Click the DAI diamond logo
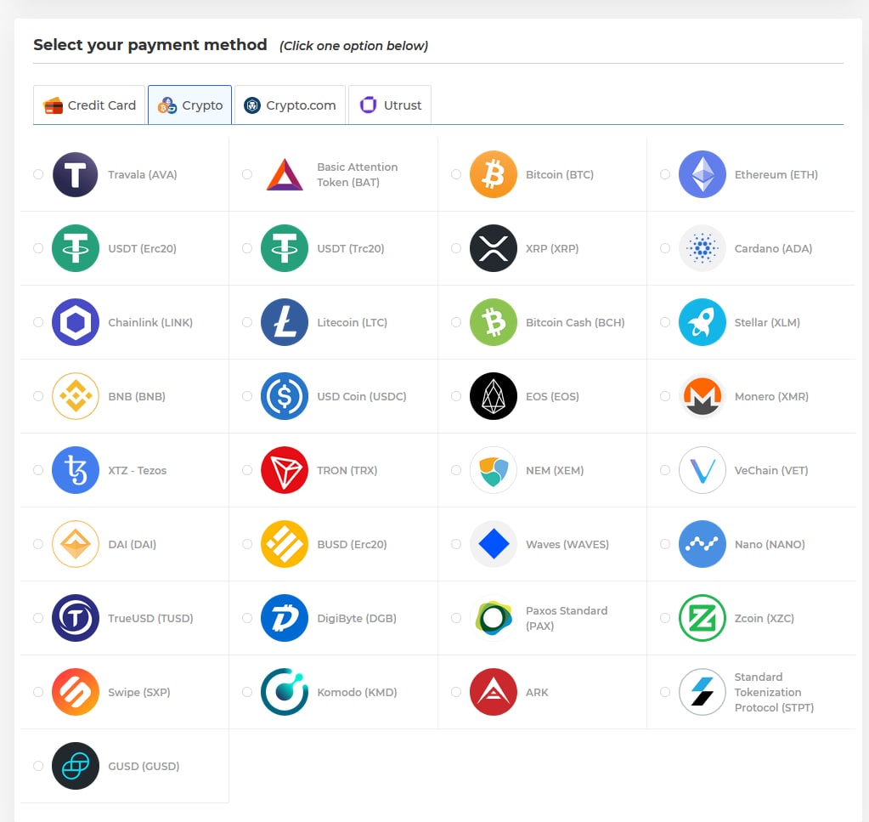This screenshot has height=822, width=869. (x=76, y=544)
